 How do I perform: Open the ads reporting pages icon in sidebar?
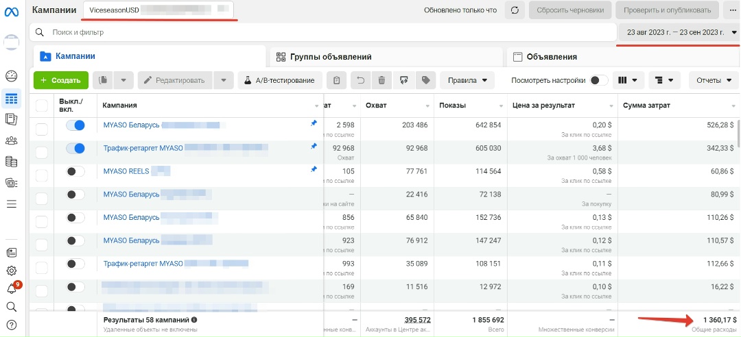[12, 119]
